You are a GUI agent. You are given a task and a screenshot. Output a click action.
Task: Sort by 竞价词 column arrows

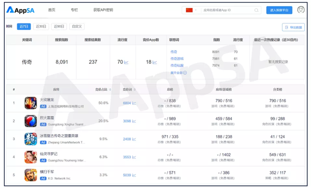click(135, 90)
